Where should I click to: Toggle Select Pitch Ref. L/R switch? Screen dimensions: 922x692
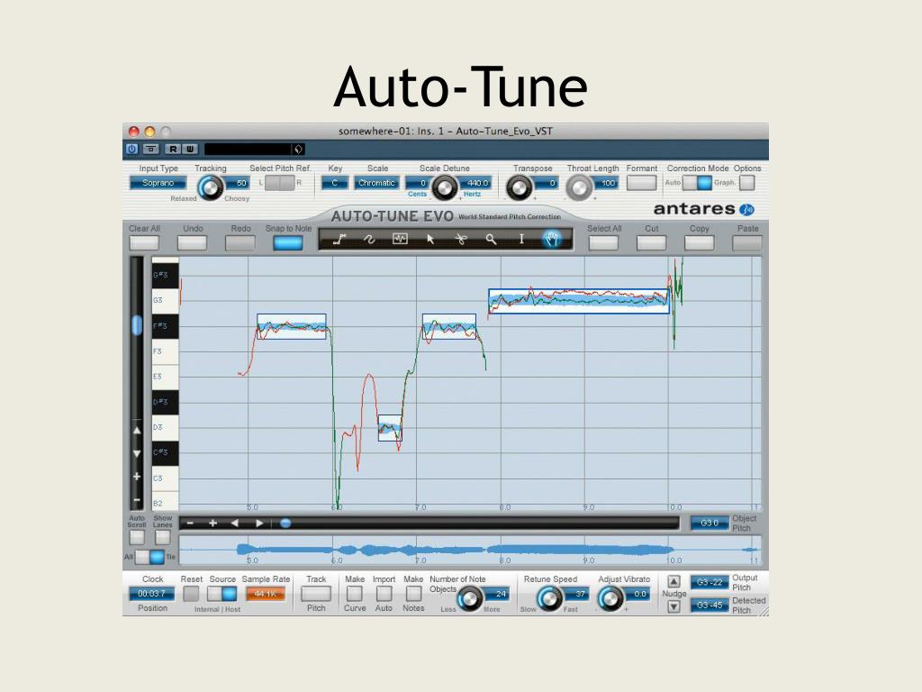pos(280,183)
